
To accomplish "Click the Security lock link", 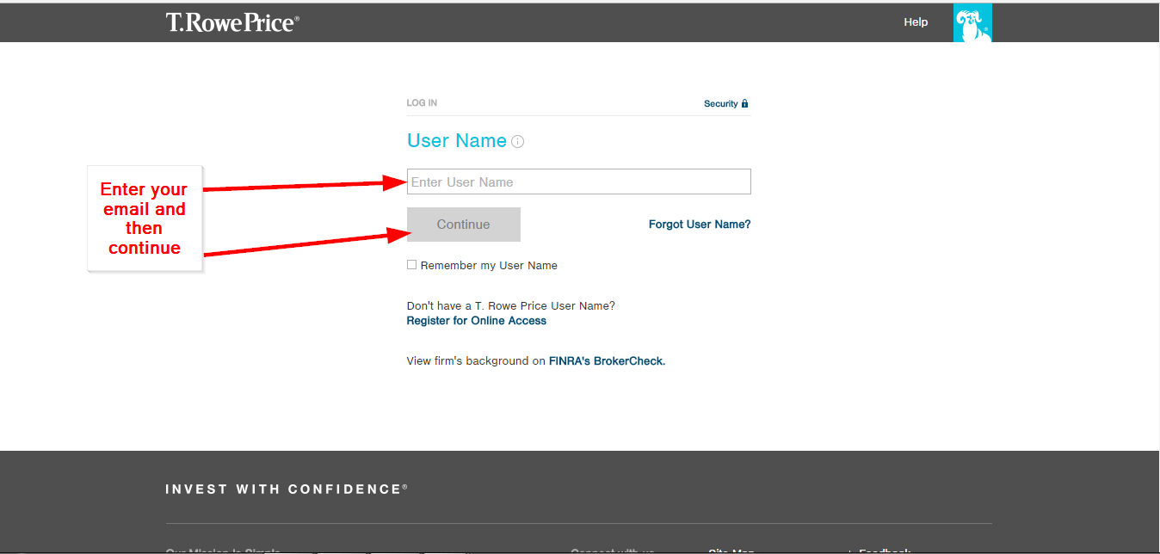I will [x=726, y=103].
